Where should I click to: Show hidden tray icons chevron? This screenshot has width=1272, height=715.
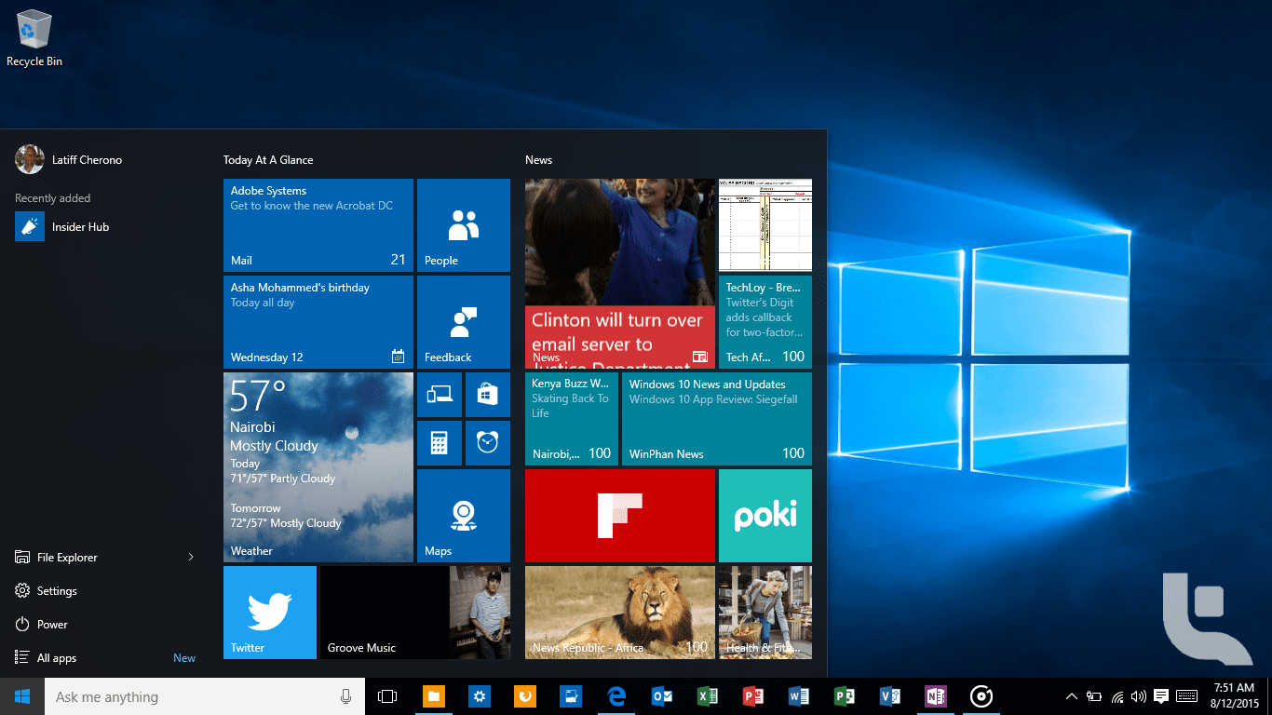click(1072, 696)
